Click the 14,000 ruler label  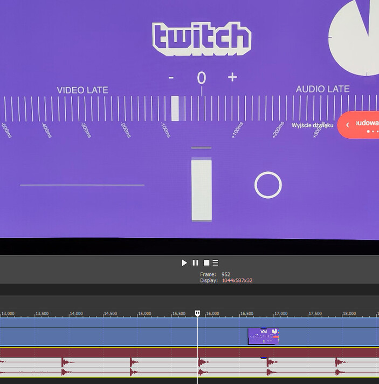pos(77,313)
